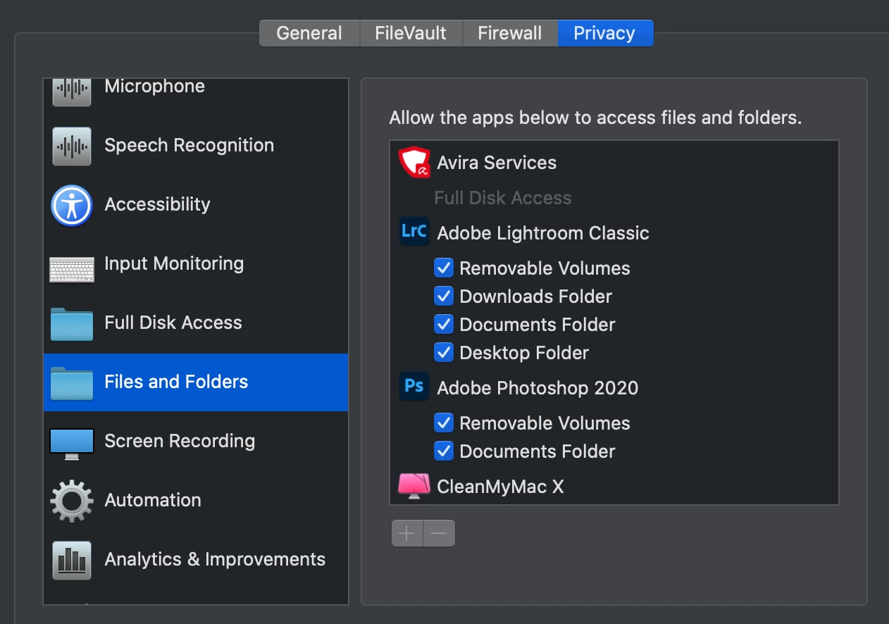Click the Screen Recording monitor icon
Image resolution: width=889 pixels, height=624 pixels.
point(72,444)
